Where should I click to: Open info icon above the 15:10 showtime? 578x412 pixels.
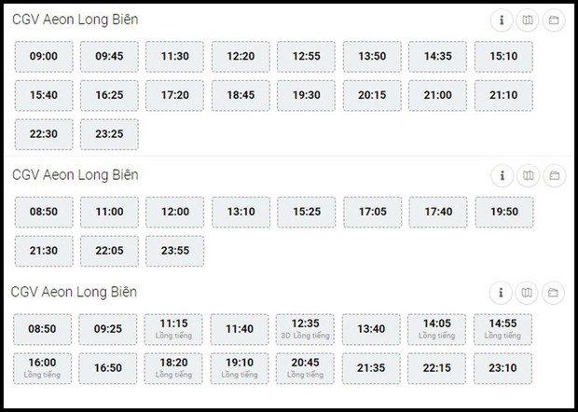point(502,21)
